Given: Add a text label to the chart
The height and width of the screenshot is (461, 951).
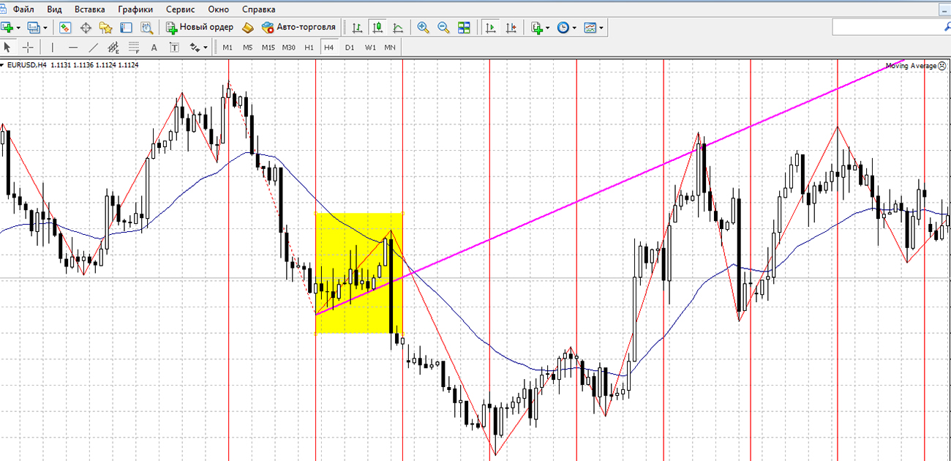Looking at the screenshot, I should (154, 48).
